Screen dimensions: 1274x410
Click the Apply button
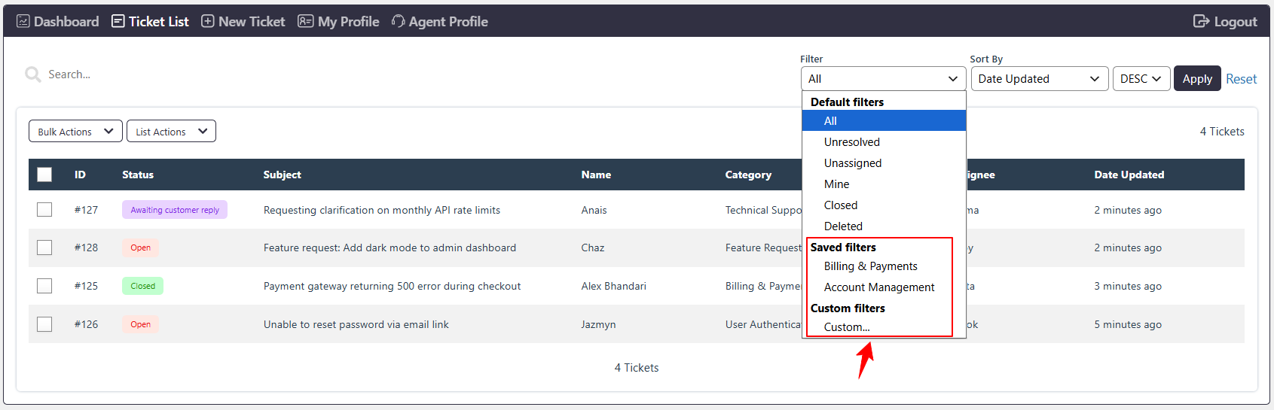coord(1197,78)
